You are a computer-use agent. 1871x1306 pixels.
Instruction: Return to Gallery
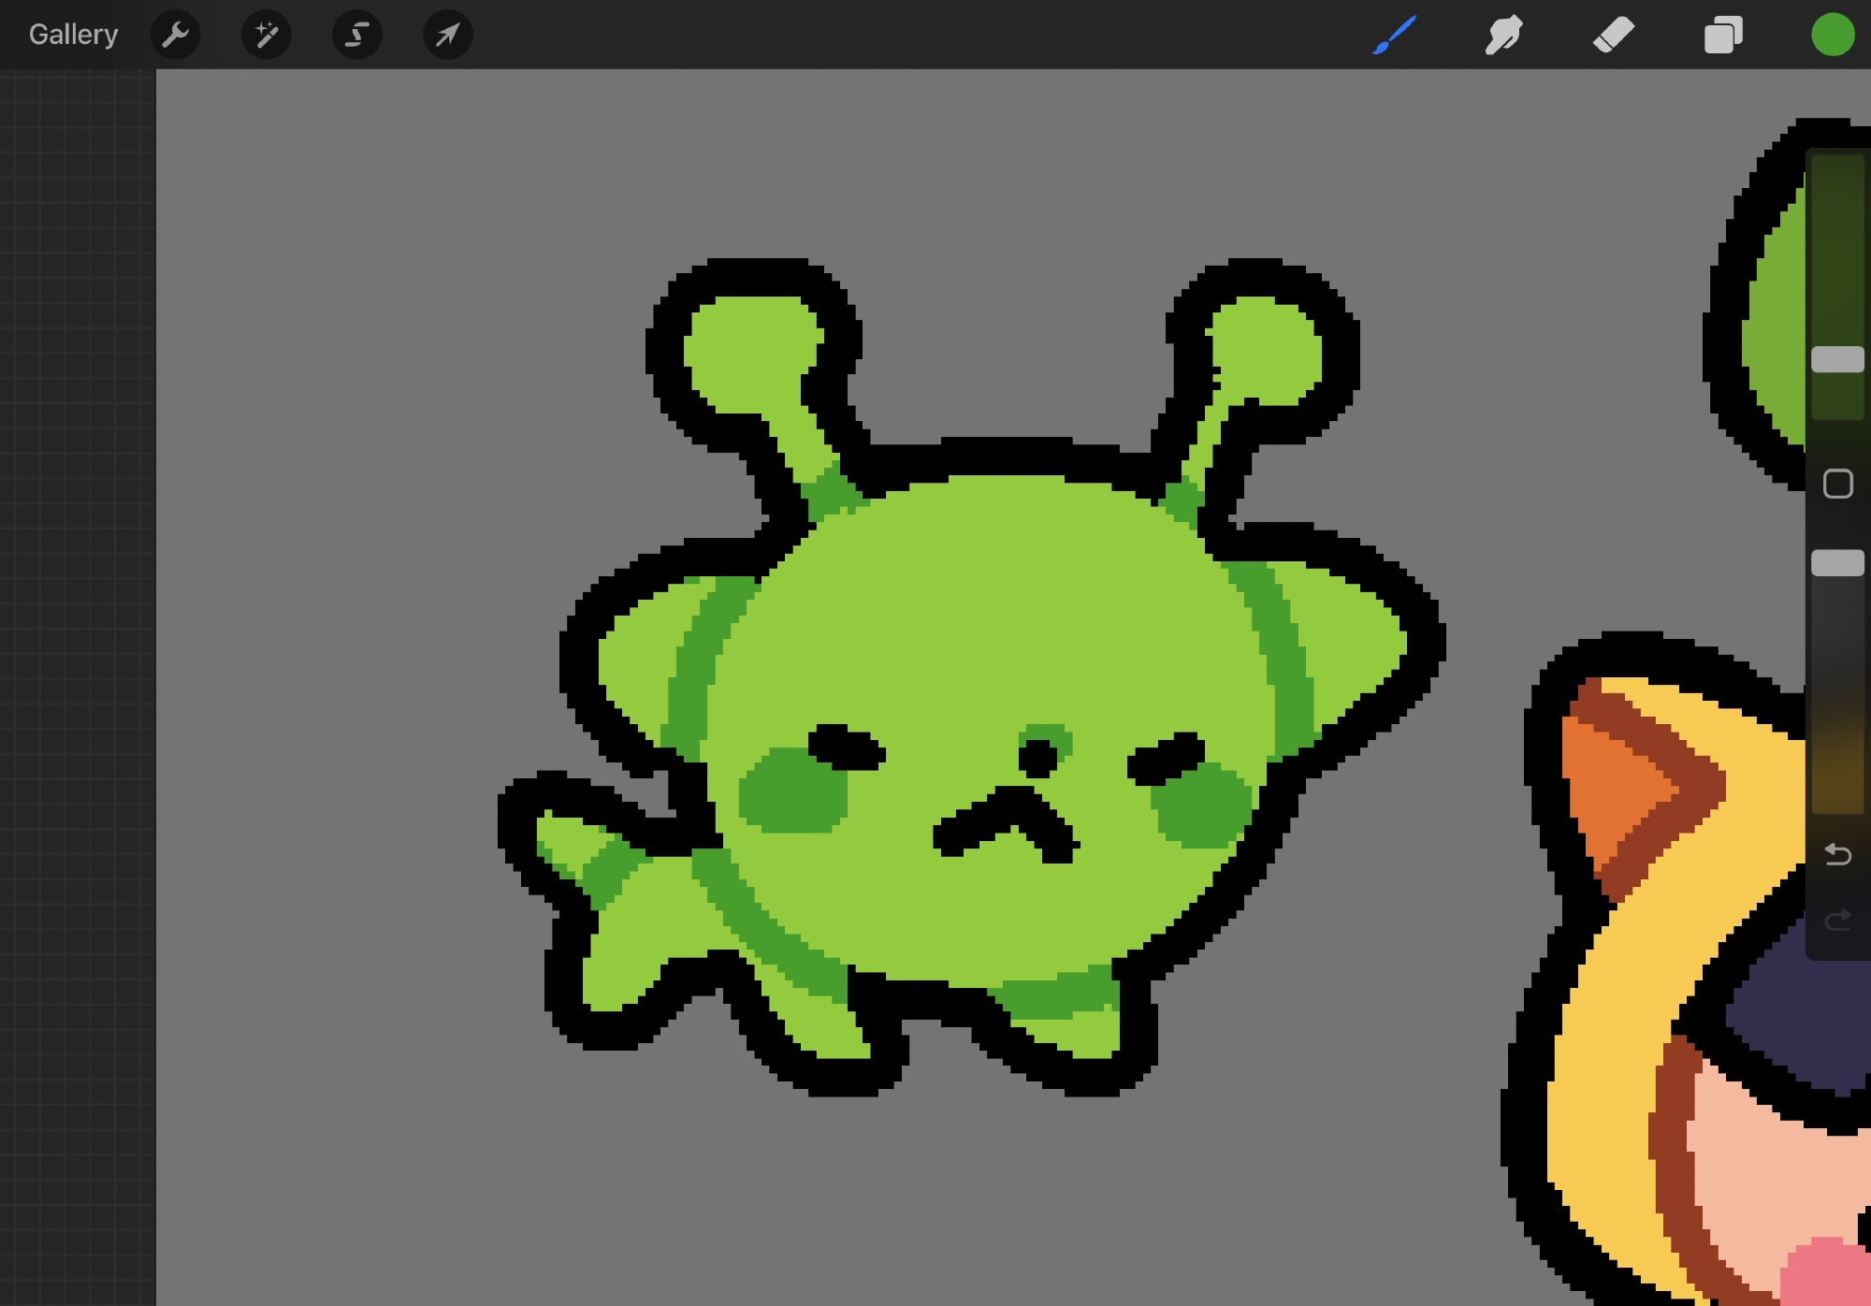73,36
